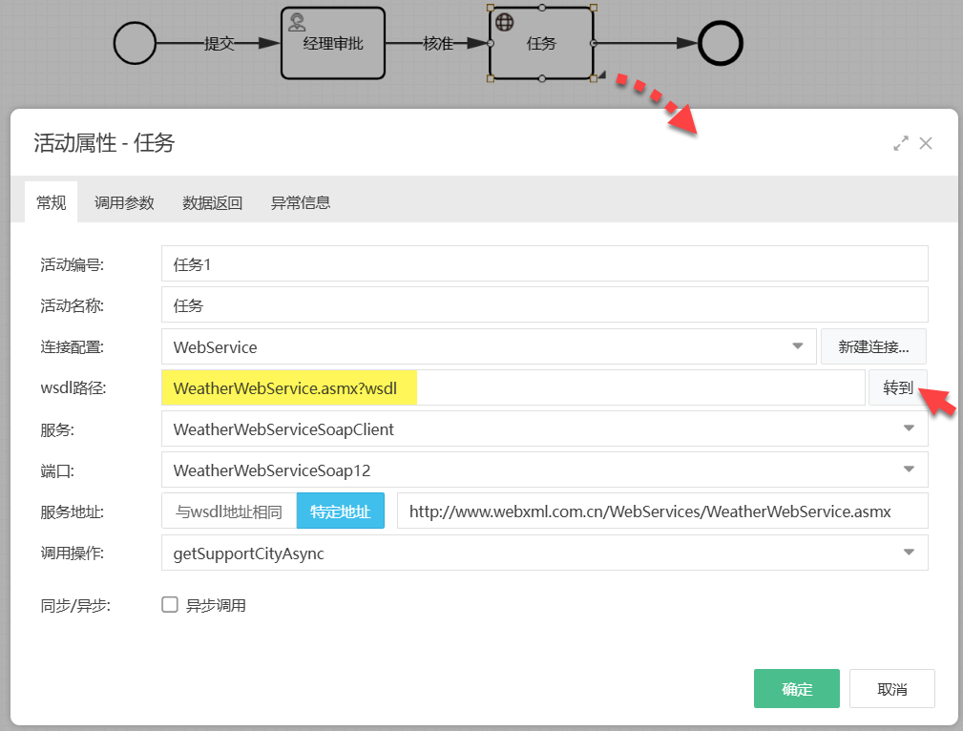Select the 任务 web service node
The image size is (963, 731).
[x=541, y=44]
